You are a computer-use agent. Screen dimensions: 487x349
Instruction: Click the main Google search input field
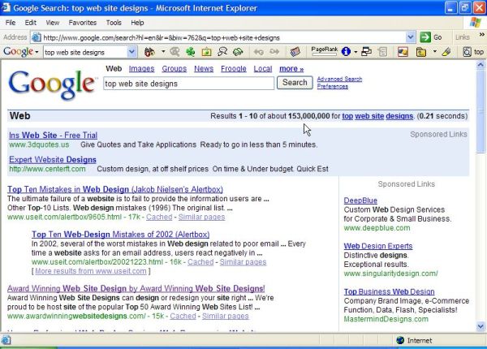189,84
